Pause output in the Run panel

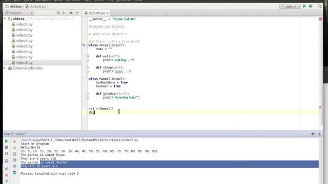(7, 153)
